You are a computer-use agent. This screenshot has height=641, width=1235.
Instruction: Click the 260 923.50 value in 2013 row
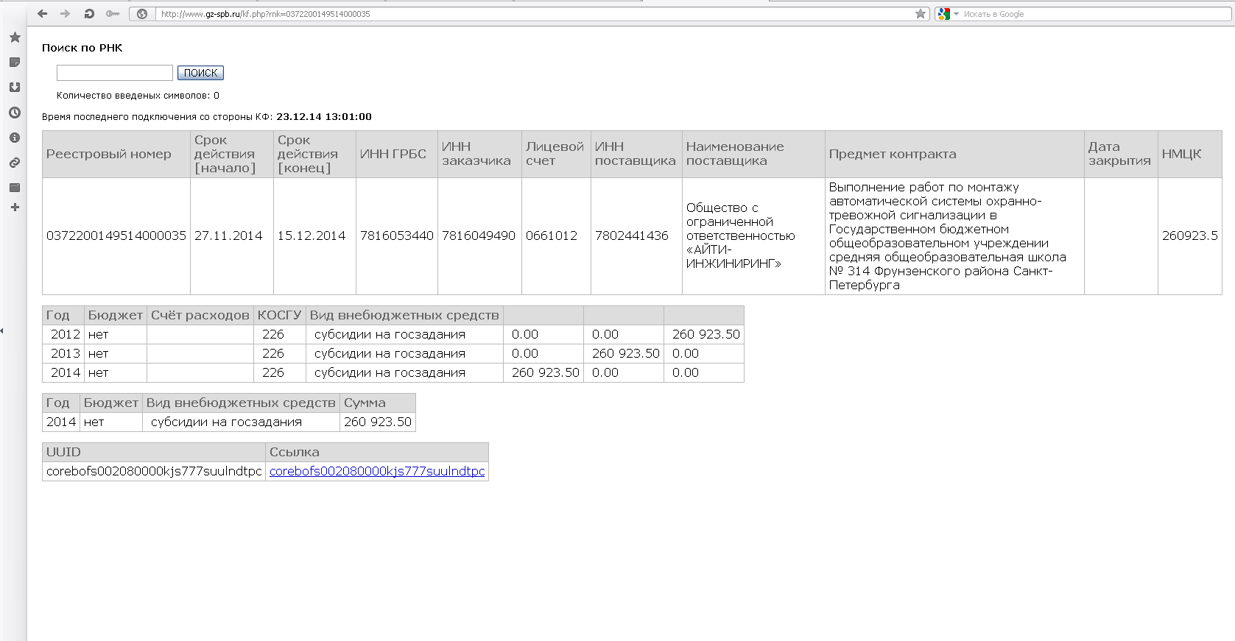(624, 353)
